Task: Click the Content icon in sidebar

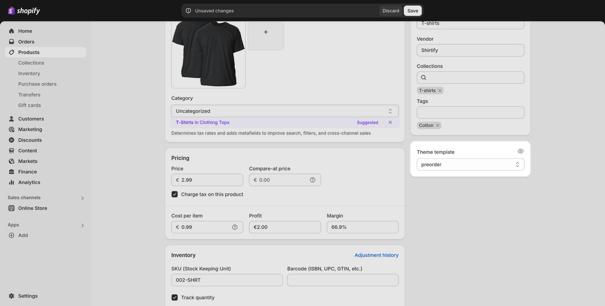Action: tap(11, 151)
